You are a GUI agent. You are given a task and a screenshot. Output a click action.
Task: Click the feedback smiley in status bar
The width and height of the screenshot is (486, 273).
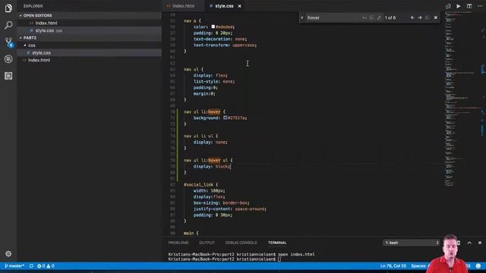tap(478, 266)
